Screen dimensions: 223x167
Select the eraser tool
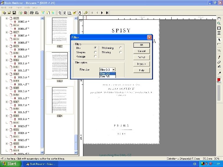click(219, 62)
